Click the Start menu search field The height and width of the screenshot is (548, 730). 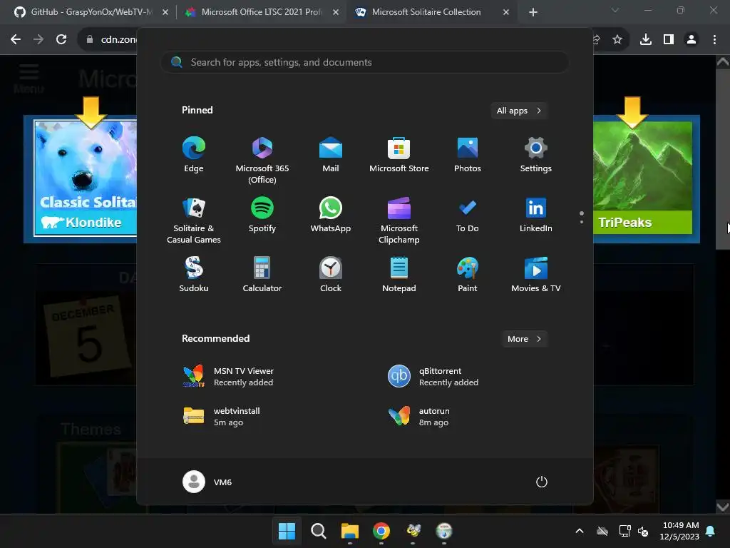click(365, 62)
